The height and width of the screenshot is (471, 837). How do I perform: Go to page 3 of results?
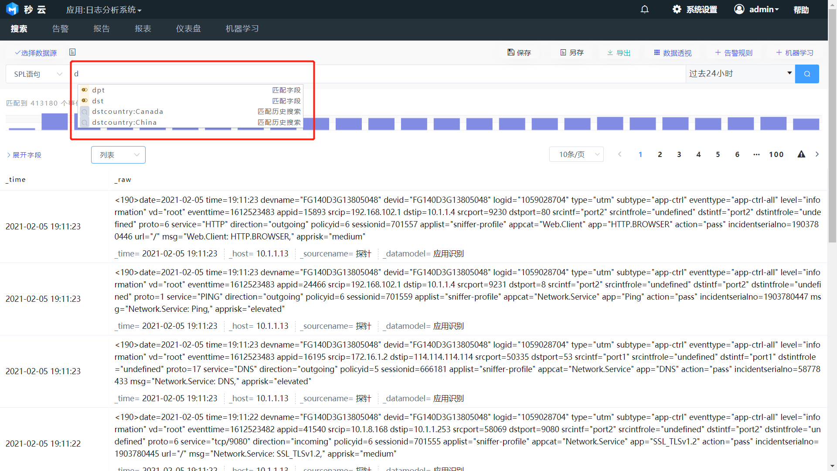point(679,154)
